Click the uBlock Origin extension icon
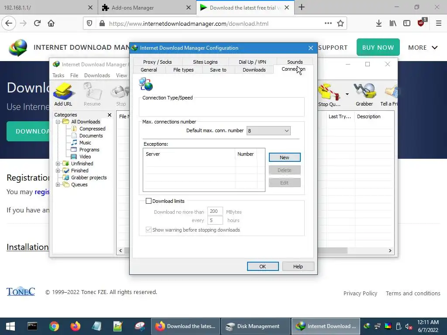 coord(421,23)
